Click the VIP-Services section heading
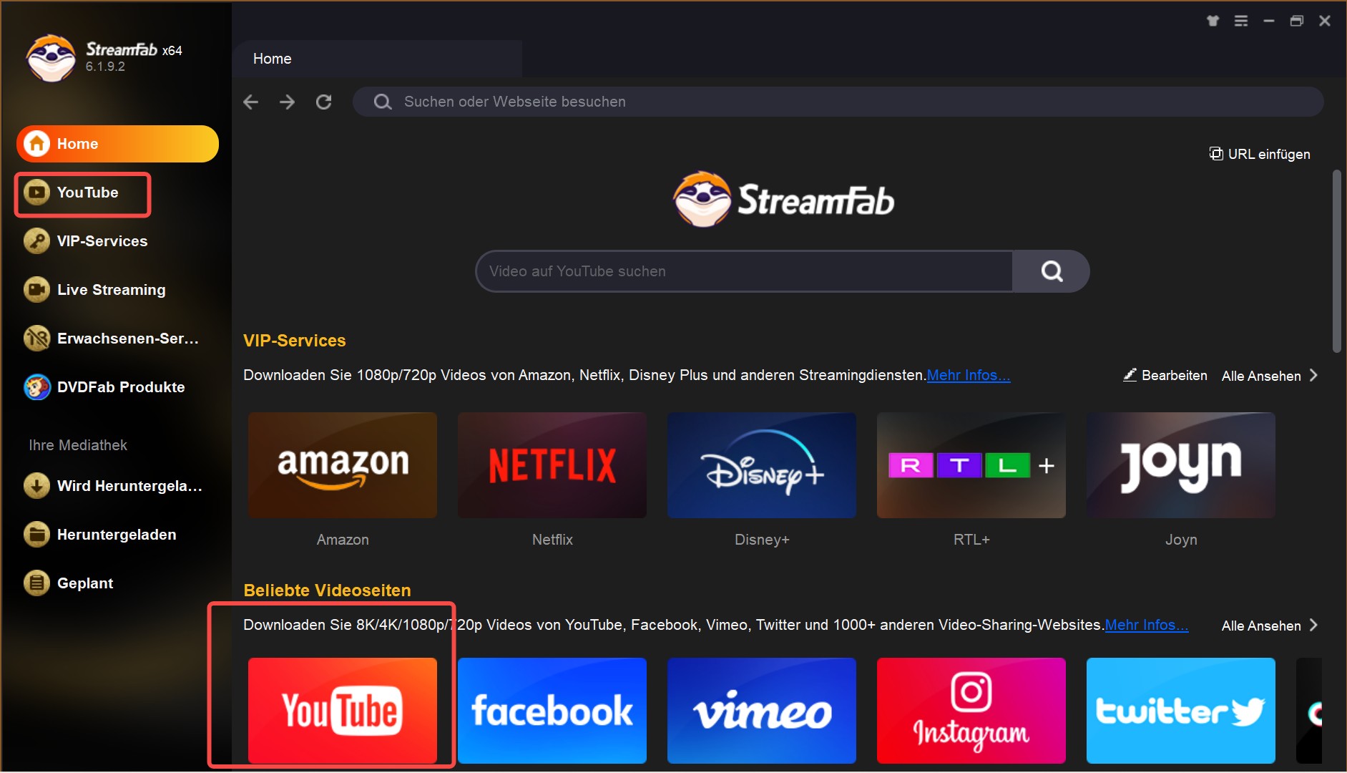Image resolution: width=1347 pixels, height=773 pixels. coord(295,341)
